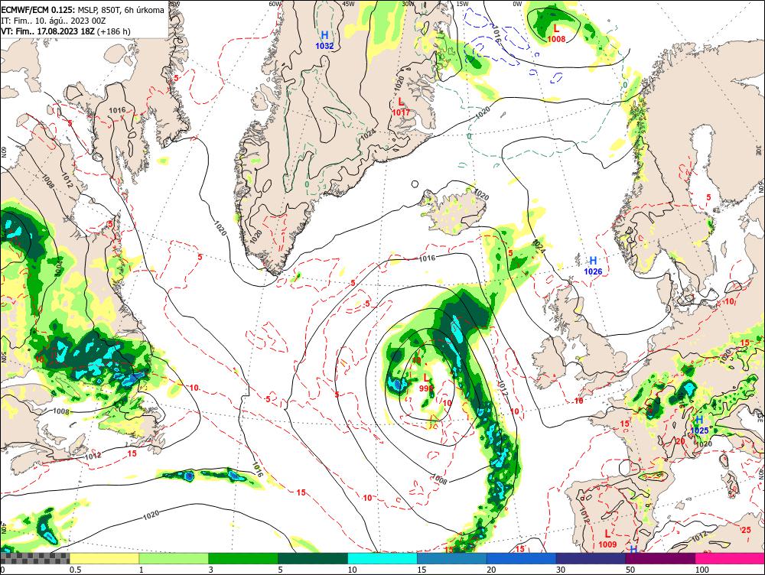The height and width of the screenshot is (575, 765).
Task: Click the blue 'H' above 1026
Action: click(594, 261)
